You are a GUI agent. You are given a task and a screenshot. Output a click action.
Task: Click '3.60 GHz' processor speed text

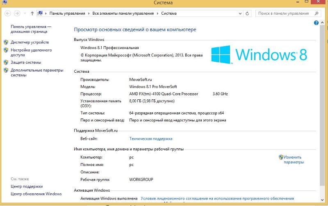(220, 94)
